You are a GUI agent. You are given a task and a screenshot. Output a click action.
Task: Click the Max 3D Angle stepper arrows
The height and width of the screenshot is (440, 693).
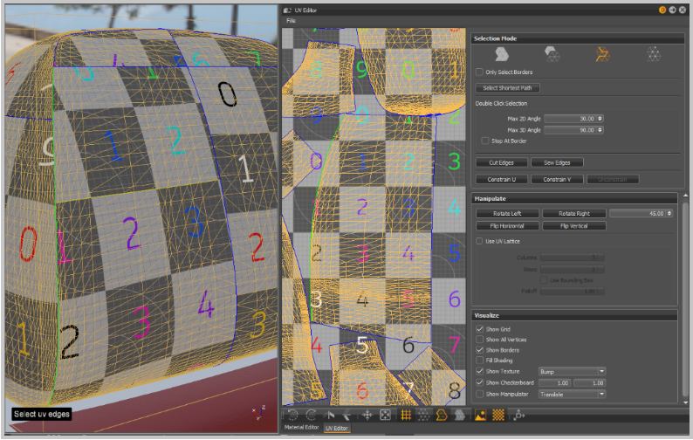click(x=600, y=130)
